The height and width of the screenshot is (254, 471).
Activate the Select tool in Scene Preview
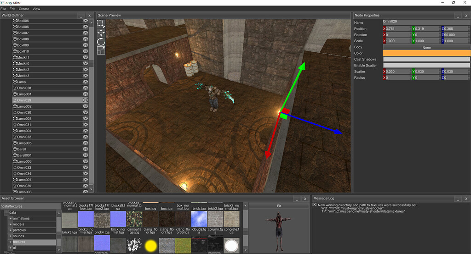[101, 23]
